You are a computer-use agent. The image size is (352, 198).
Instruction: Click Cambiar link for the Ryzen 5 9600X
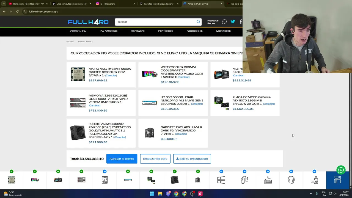pyautogui.click(x=111, y=75)
